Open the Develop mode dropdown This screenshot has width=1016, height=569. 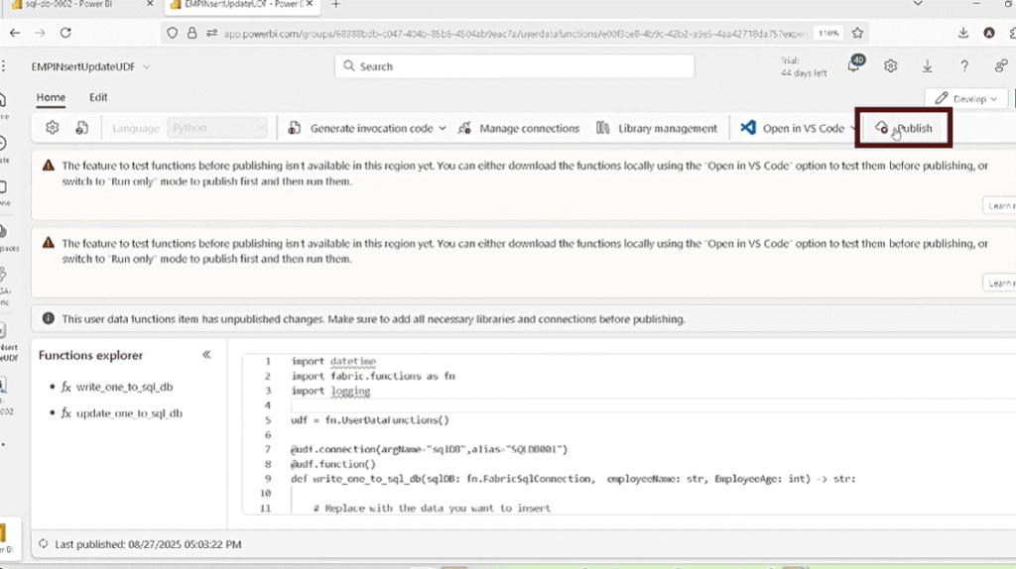point(966,99)
